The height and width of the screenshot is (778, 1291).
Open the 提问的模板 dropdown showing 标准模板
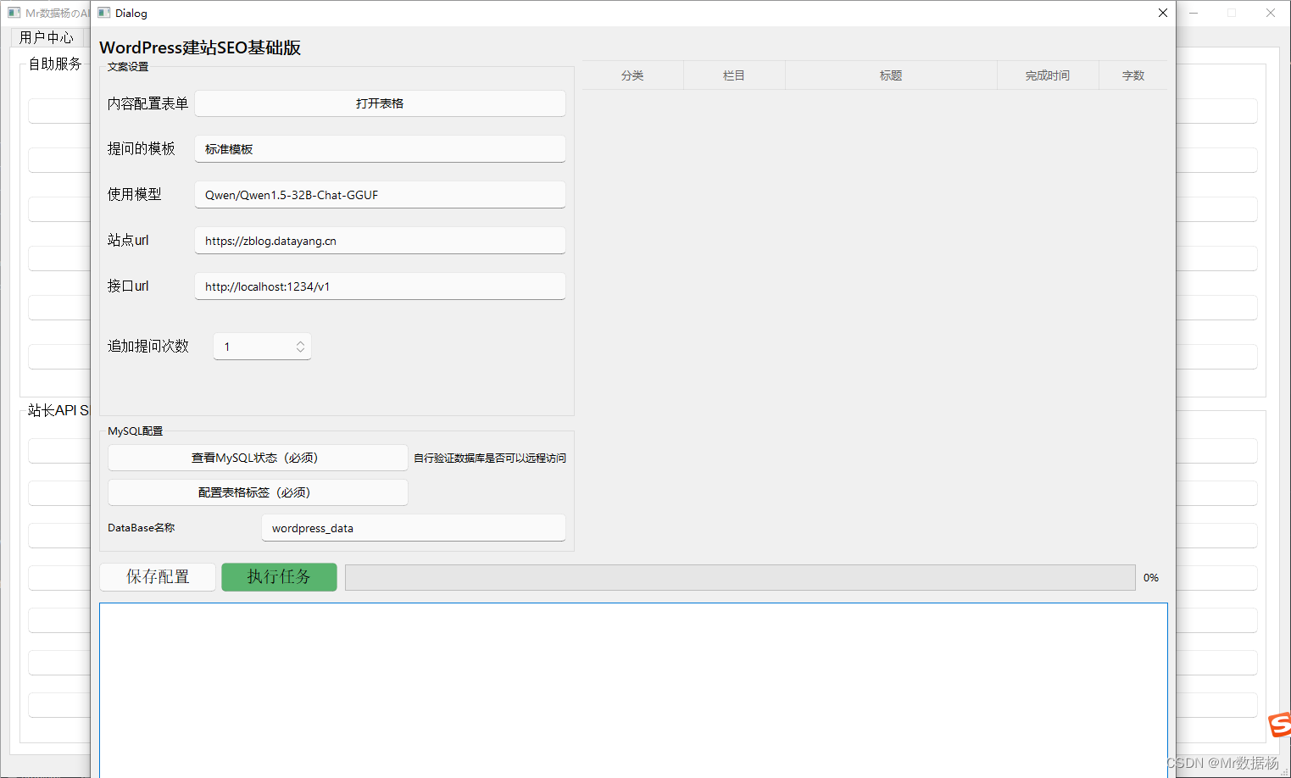380,149
